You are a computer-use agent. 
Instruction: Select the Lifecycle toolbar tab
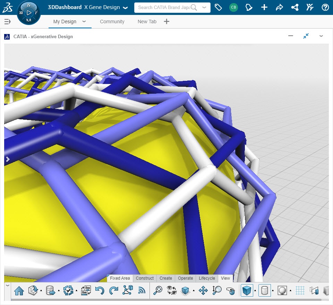pos(207,278)
